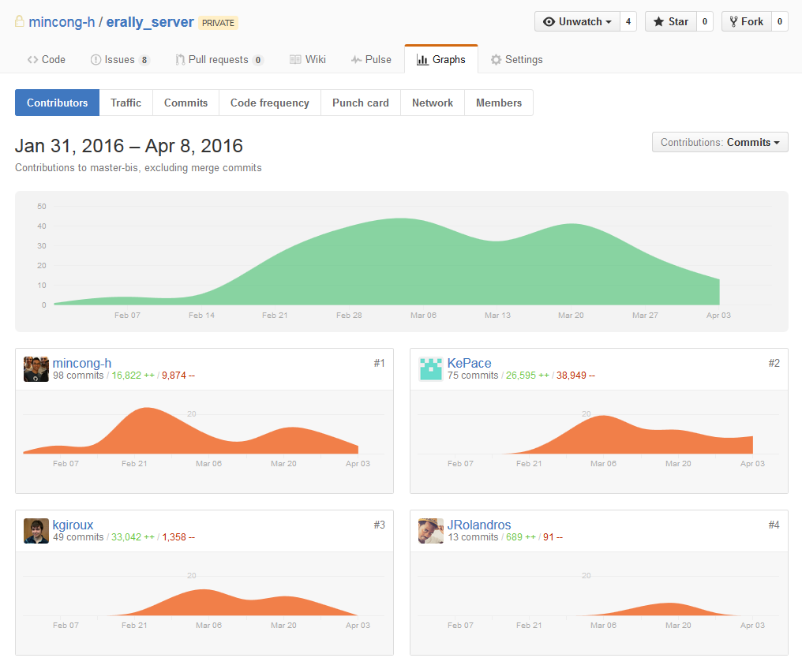The image size is (802, 669).
Task: View the watchers count 4
Action: 628,21
